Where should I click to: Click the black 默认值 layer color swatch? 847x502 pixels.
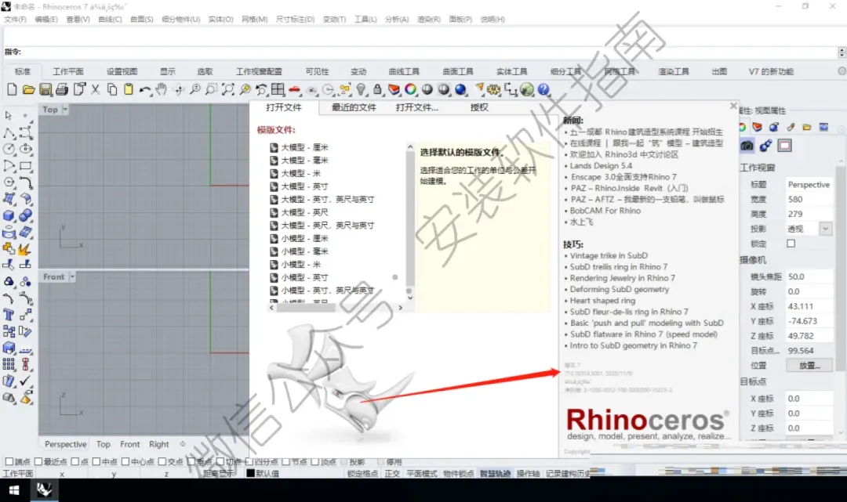tap(251, 474)
